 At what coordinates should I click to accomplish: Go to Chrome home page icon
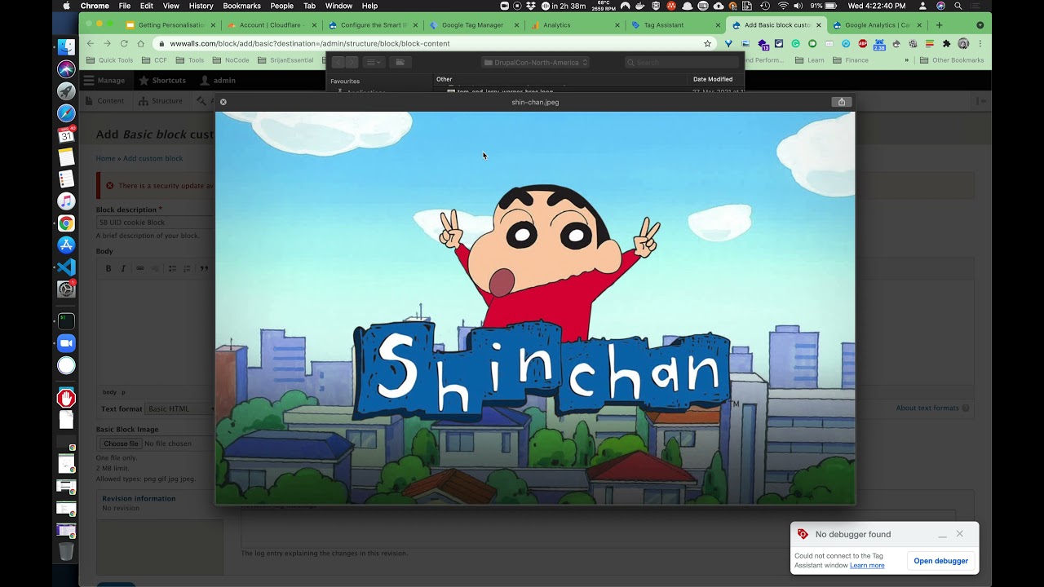pyautogui.click(x=141, y=43)
